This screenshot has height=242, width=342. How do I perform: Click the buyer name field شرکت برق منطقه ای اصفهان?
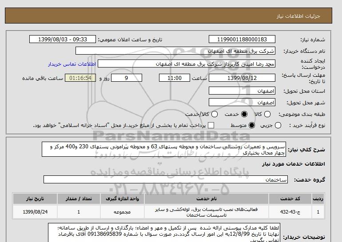[x=175, y=51]
